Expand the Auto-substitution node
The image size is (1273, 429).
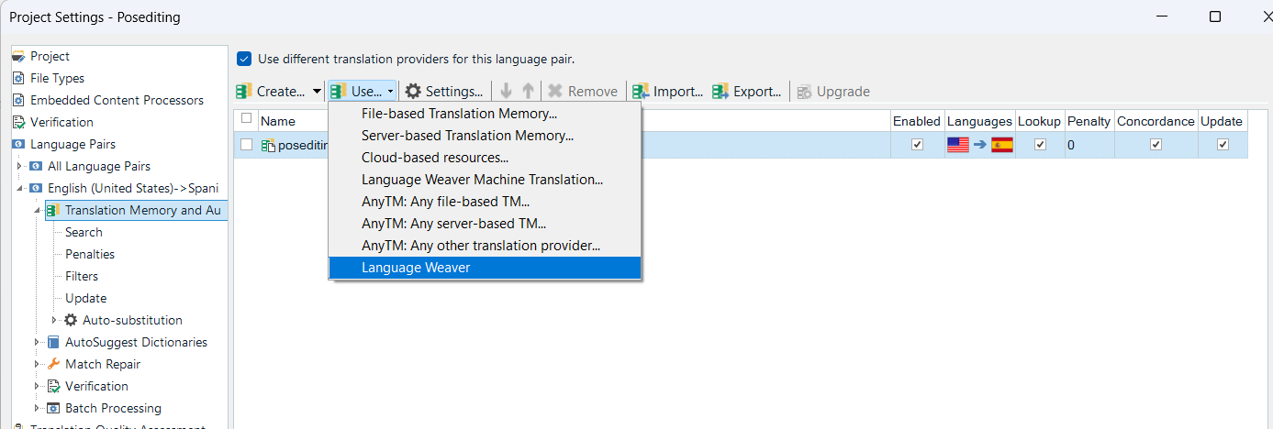click(x=54, y=320)
